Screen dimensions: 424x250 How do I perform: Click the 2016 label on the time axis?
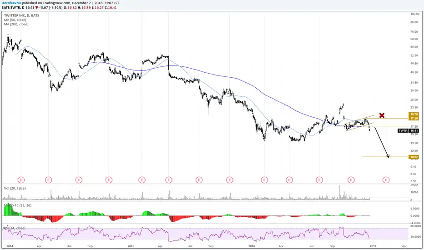(252, 246)
